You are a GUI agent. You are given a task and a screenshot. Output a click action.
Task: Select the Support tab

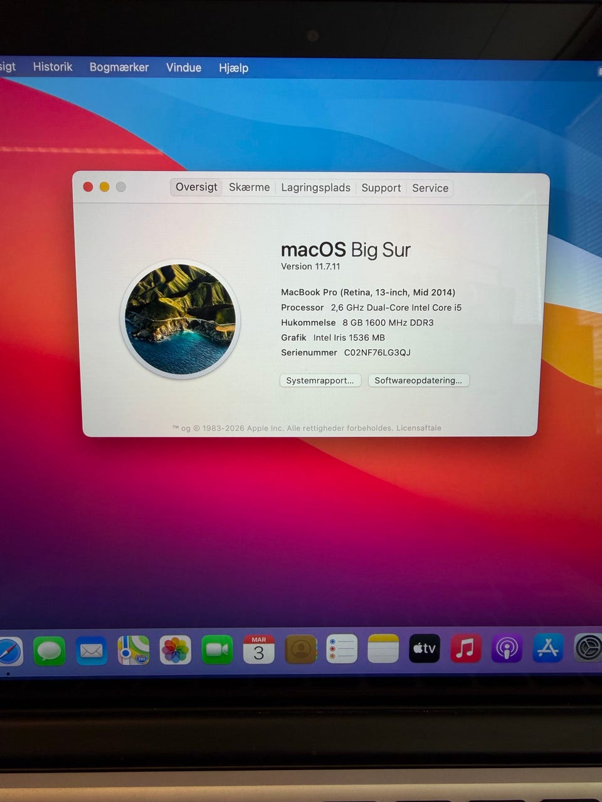pyautogui.click(x=381, y=187)
